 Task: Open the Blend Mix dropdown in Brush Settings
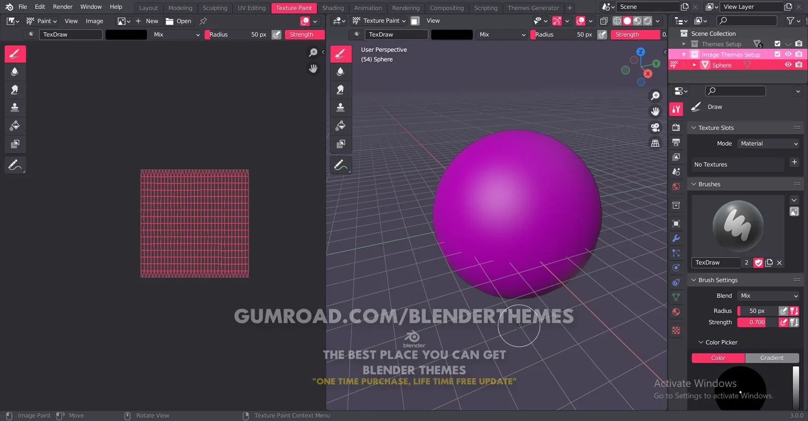tap(769, 296)
